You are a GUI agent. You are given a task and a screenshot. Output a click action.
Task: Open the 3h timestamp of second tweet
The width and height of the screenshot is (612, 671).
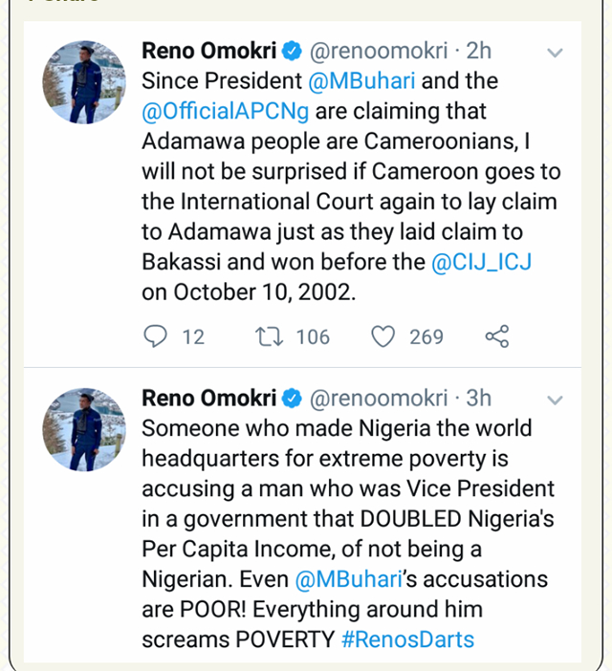pyautogui.click(x=479, y=398)
